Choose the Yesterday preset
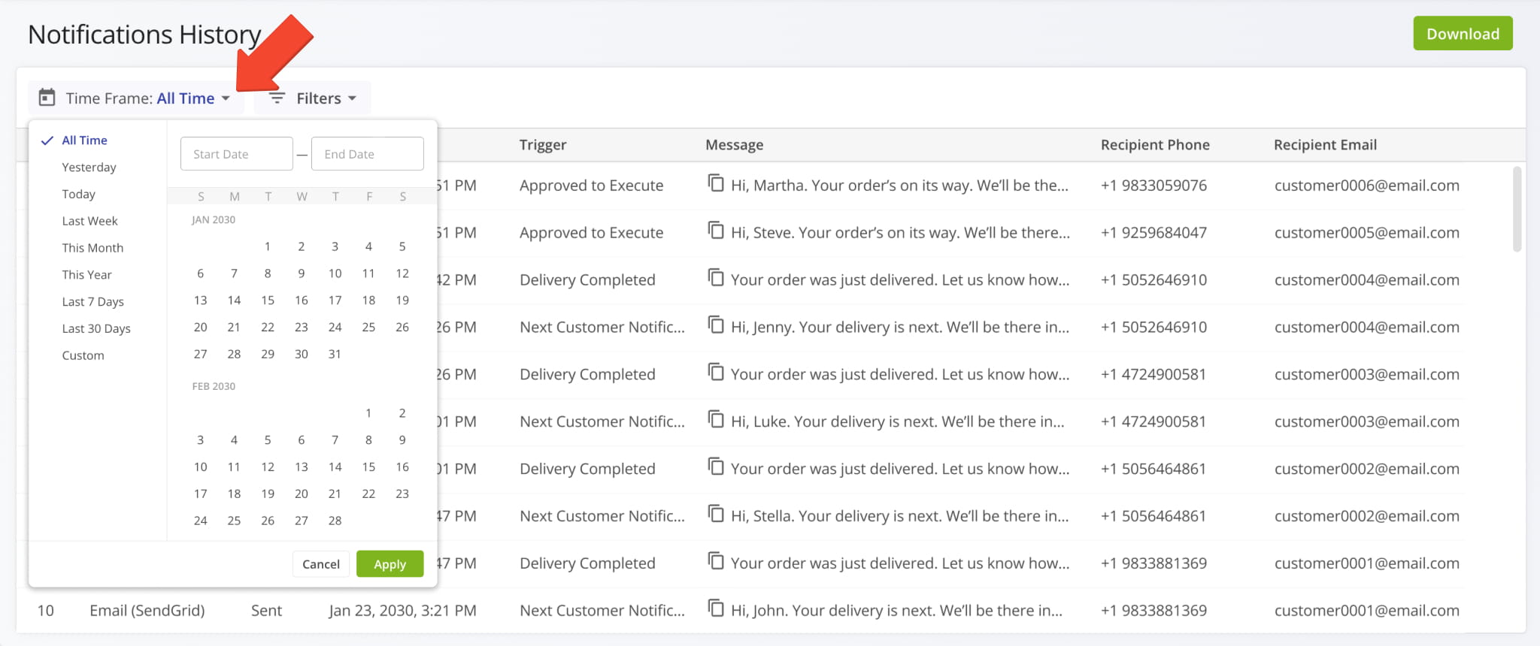This screenshot has height=646, width=1540. [89, 167]
